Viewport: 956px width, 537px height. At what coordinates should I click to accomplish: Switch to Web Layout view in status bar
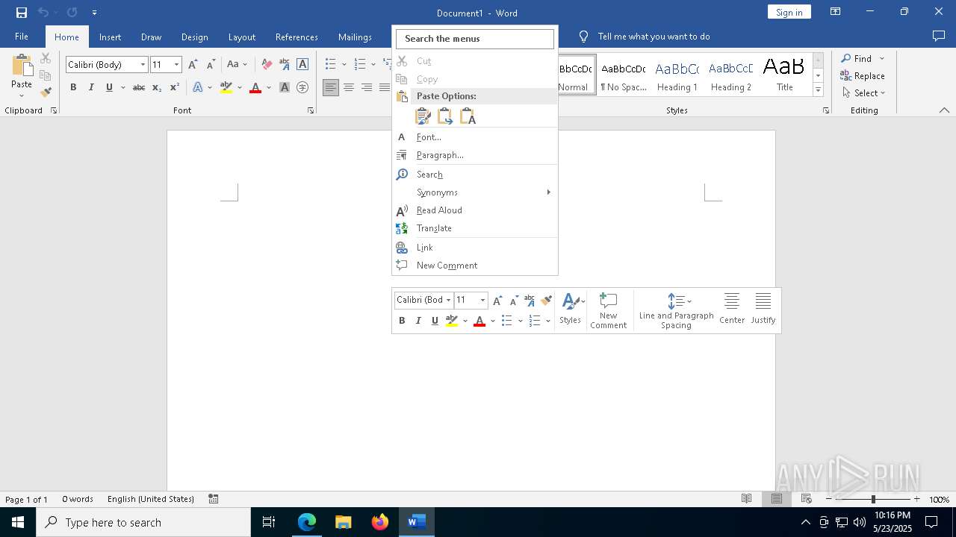pyautogui.click(x=806, y=499)
